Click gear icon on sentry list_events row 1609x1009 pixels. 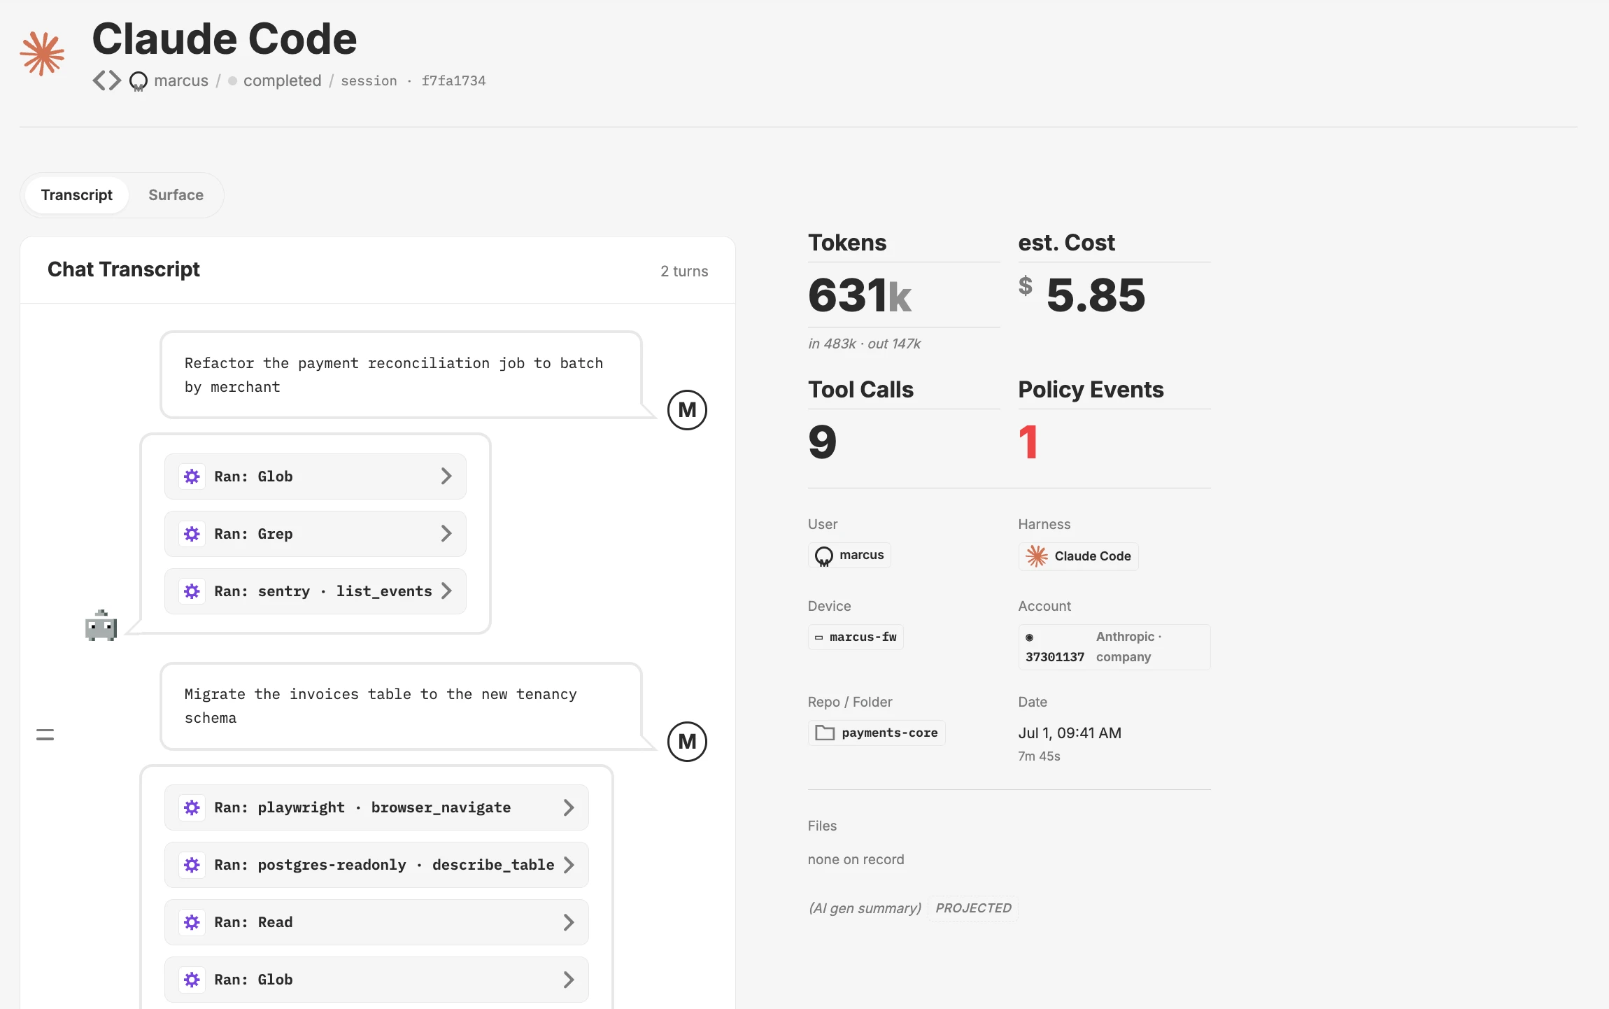click(192, 591)
